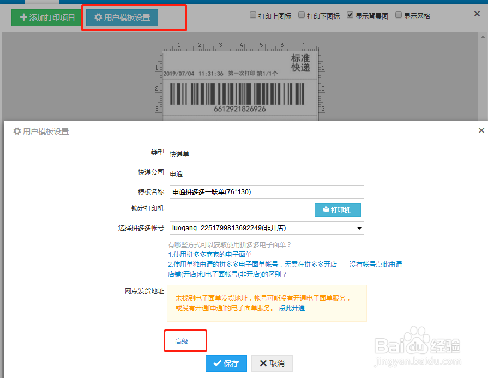Open the 选择拼多多帐号 dropdown

pyautogui.click(x=267, y=228)
